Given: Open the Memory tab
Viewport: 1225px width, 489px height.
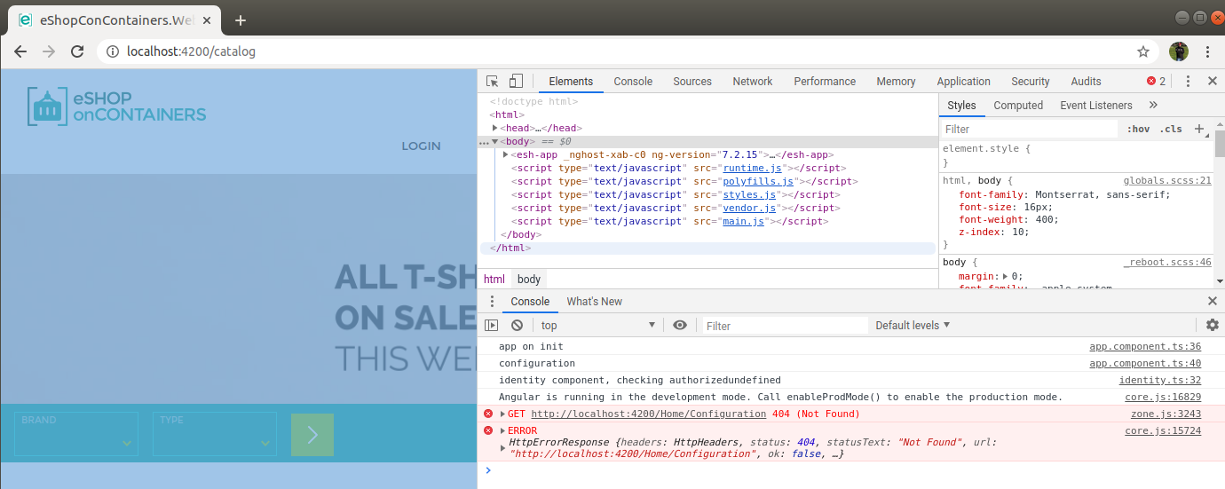Looking at the screenshot, I should point(896,81).
